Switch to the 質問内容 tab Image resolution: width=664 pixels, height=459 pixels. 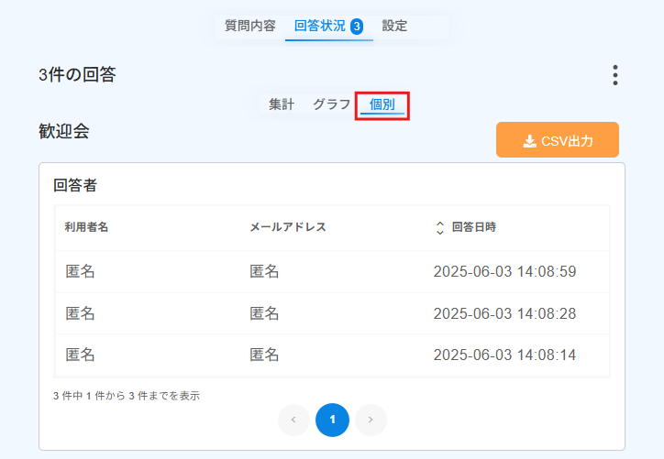click(250, 26)
